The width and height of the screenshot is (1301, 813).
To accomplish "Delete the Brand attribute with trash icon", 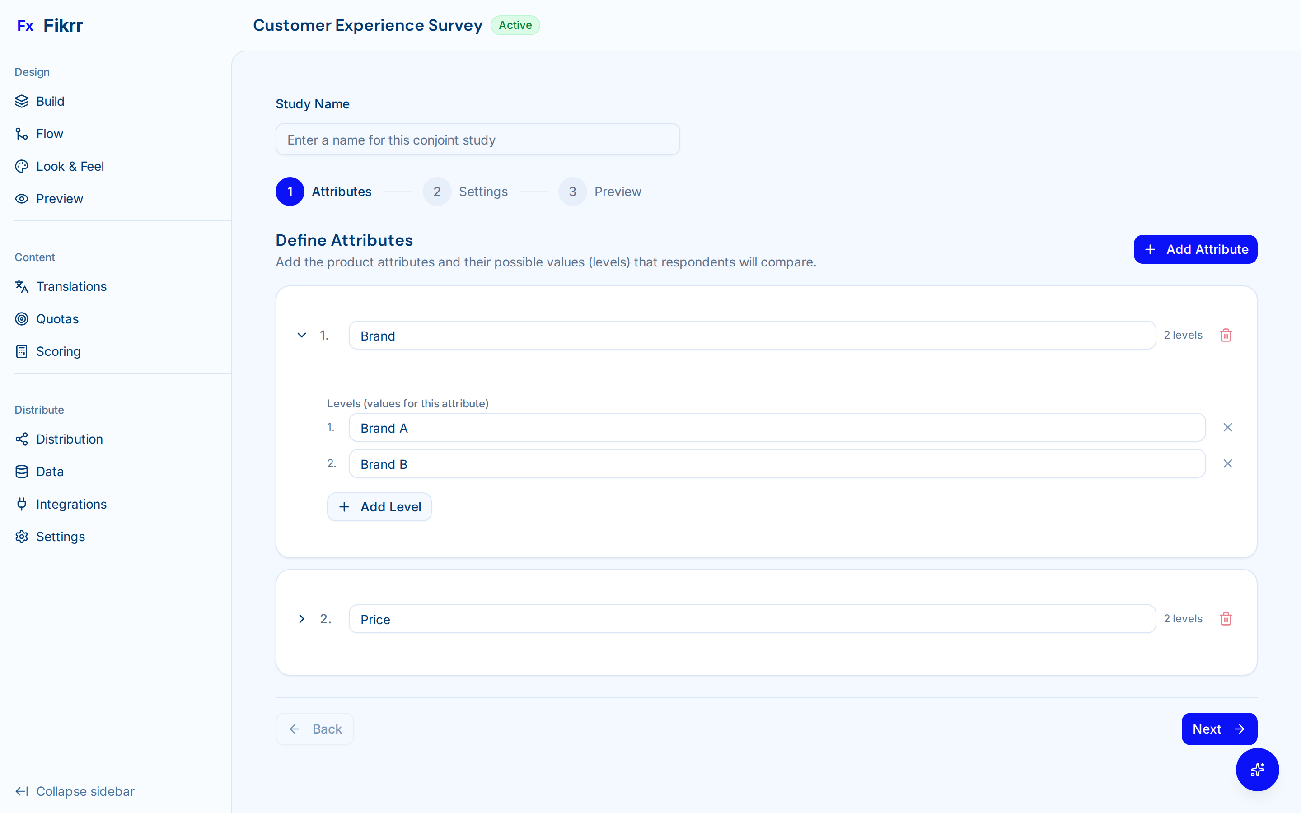I will (1226, 334).
